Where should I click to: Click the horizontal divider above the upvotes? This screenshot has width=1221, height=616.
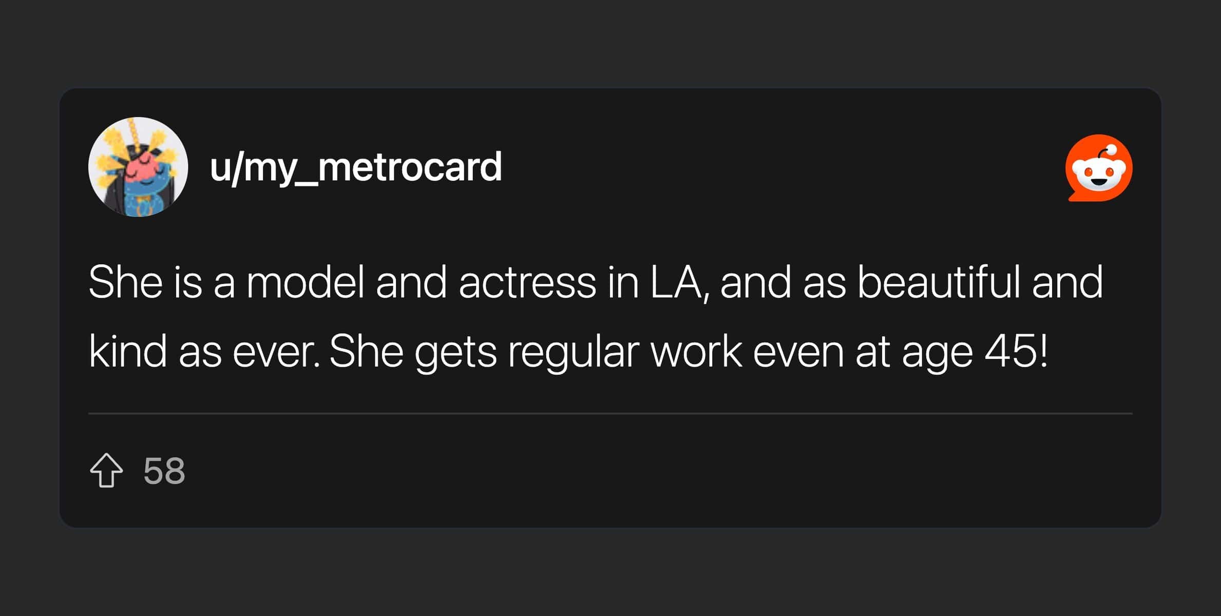[x=610, y=413]
